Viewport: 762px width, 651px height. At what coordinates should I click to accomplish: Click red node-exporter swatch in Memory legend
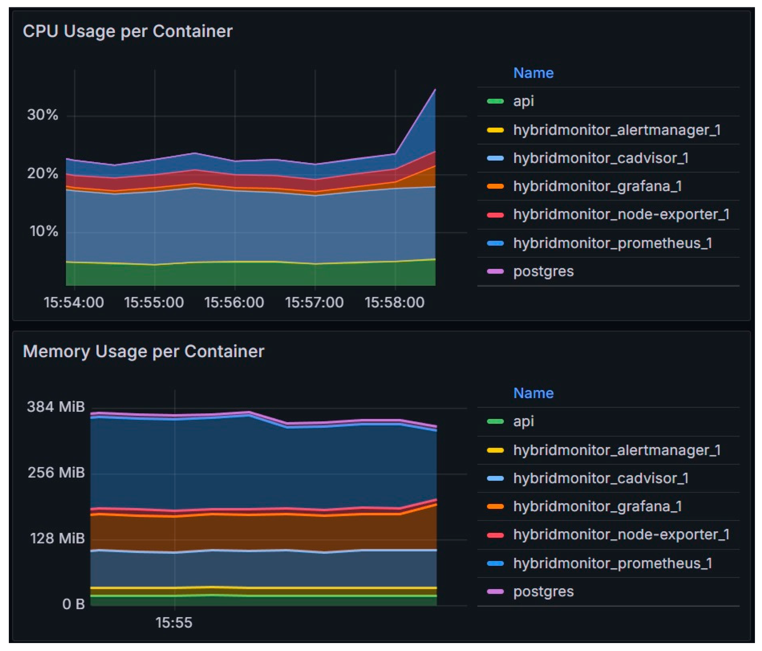pyautogui.click(x=495, y=535)
